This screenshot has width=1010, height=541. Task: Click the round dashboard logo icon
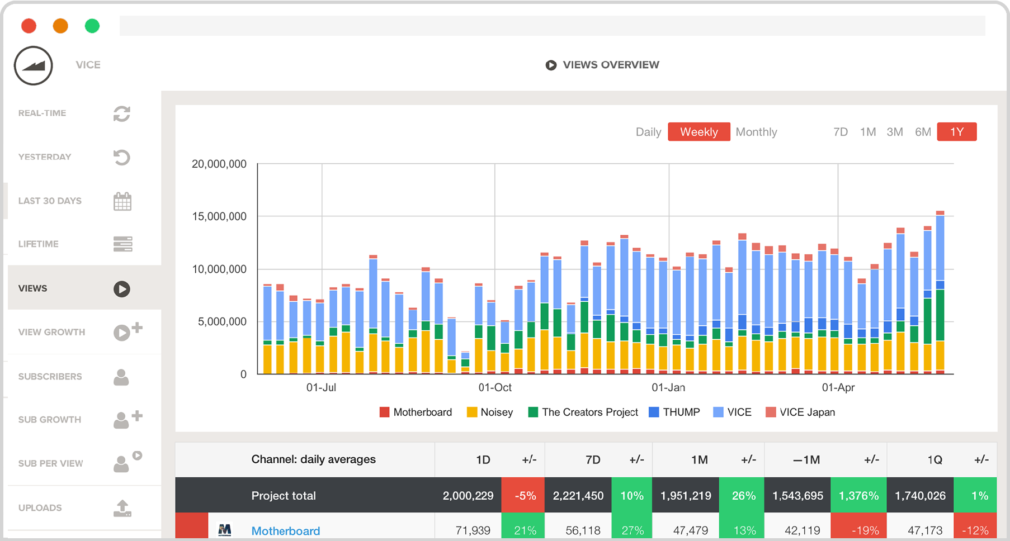click(x=34, y=65)
